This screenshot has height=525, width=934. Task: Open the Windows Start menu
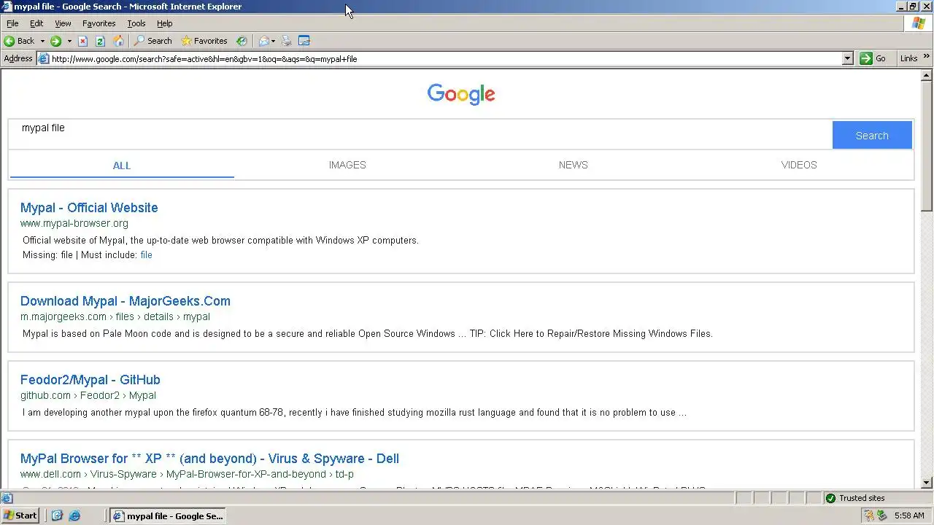[x=20, y=516]
